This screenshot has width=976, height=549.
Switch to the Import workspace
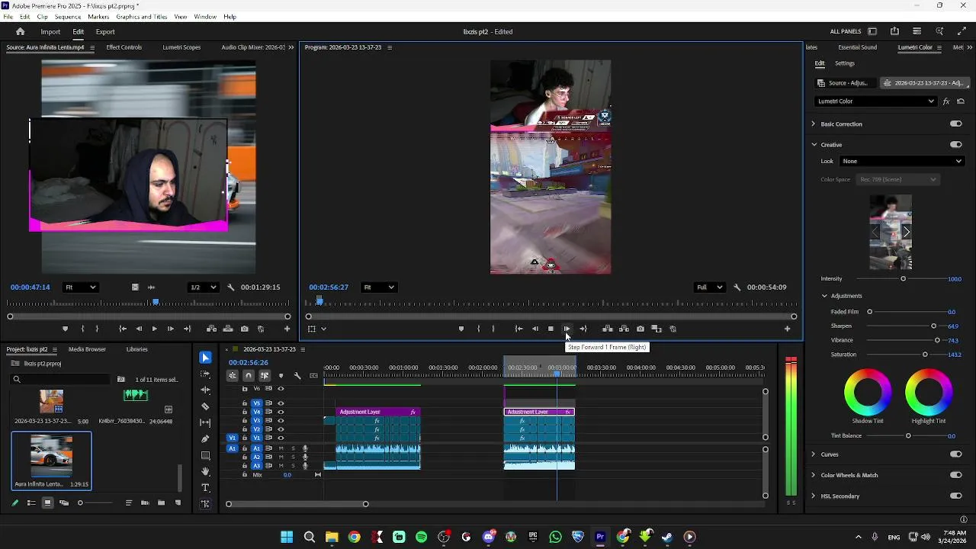pyautogui.click(x=50, y=32)
